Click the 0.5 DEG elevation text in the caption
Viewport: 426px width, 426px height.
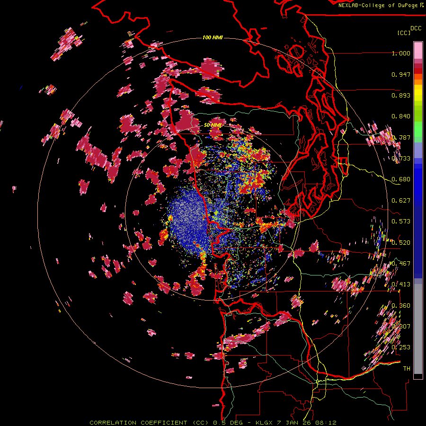(x=228, y=423)
